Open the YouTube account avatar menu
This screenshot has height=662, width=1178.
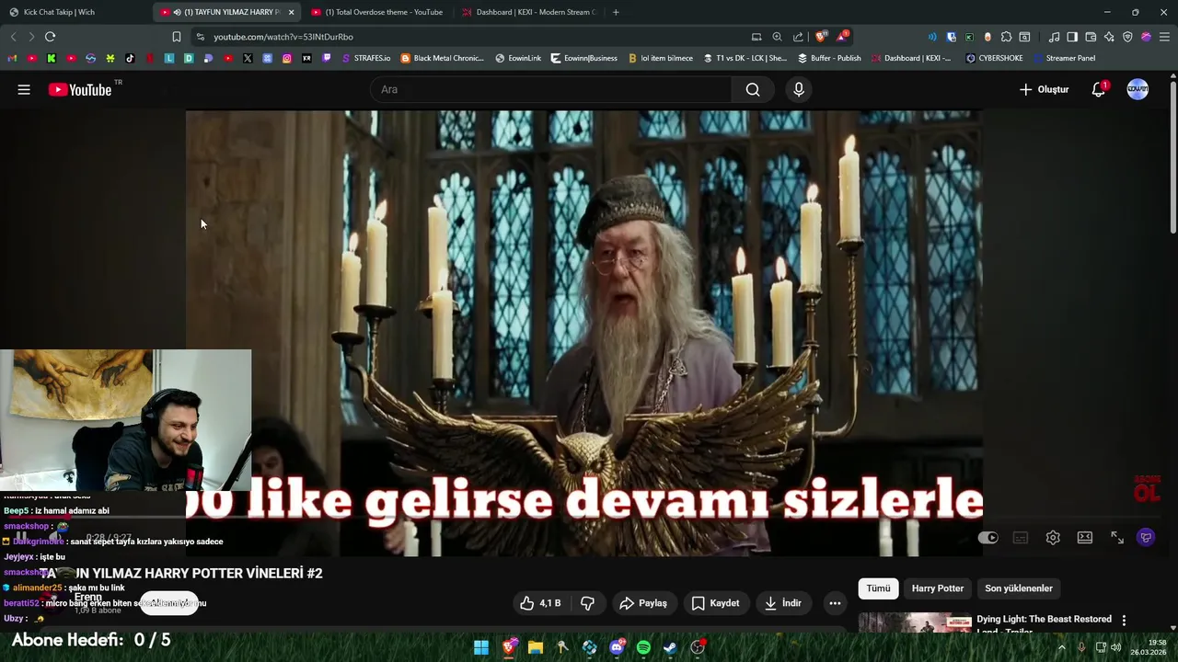click(1138, 89)
